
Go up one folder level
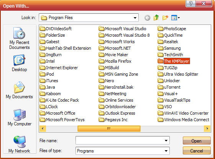coord(156,18)
